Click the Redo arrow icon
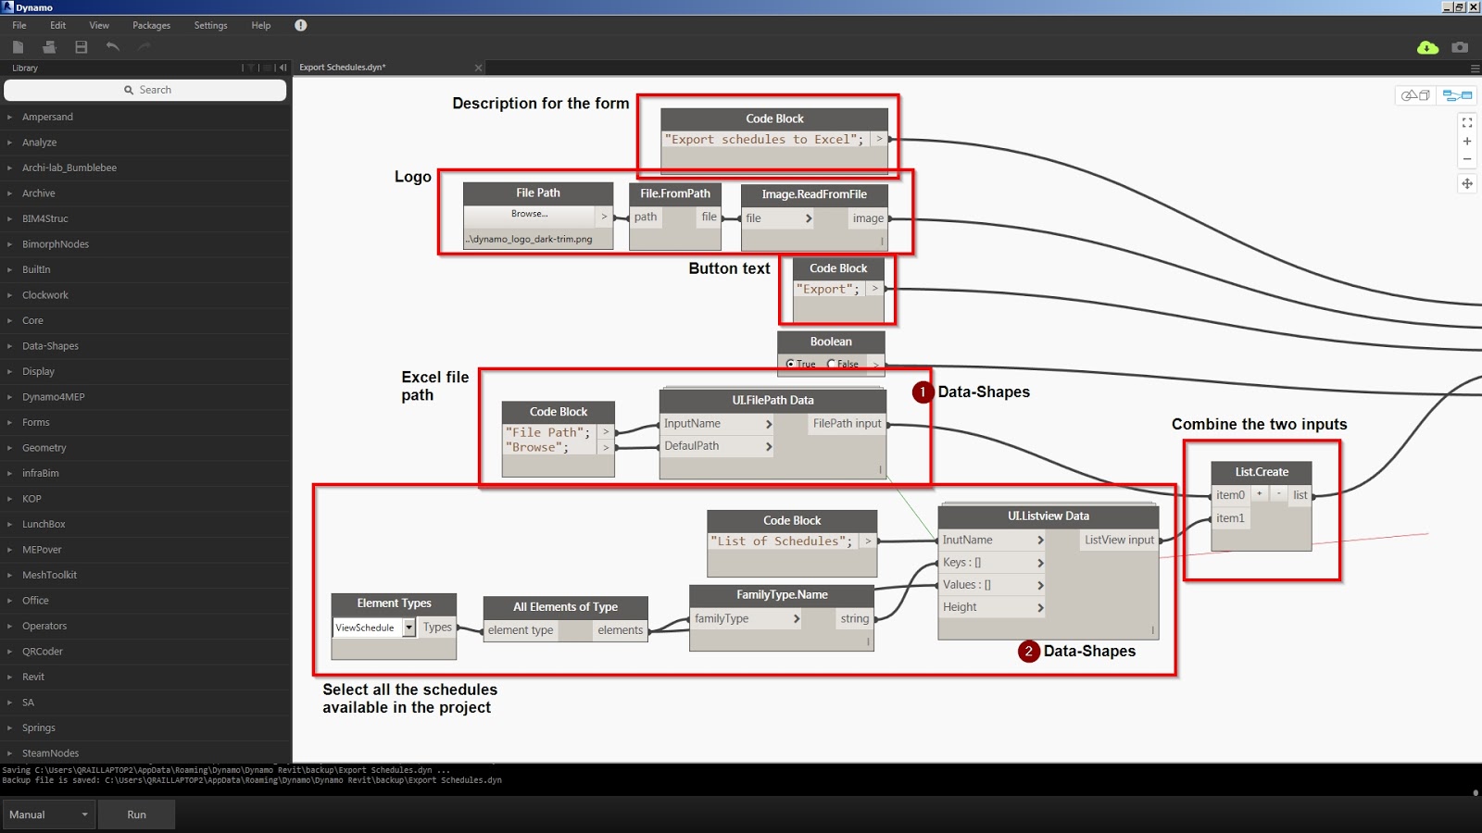This screenshot has height=833, width=1482. pos(144,47)
